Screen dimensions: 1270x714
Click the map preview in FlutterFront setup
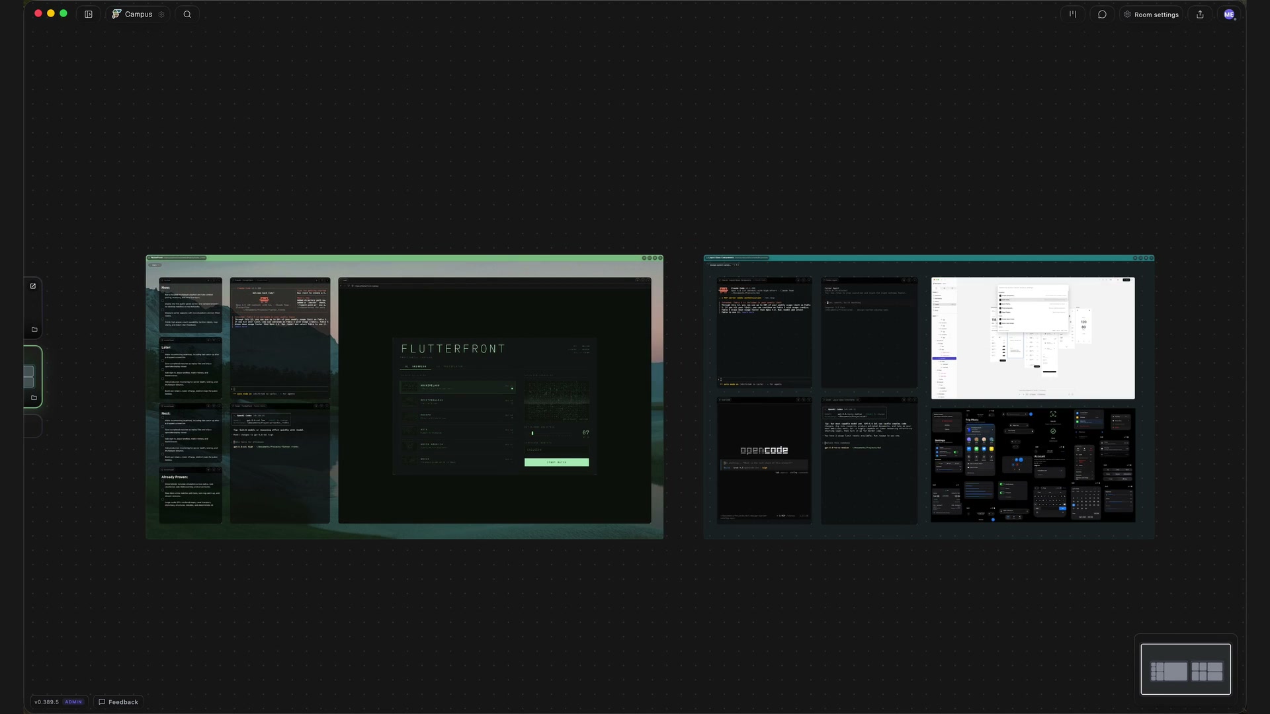[x=556, y=400]
